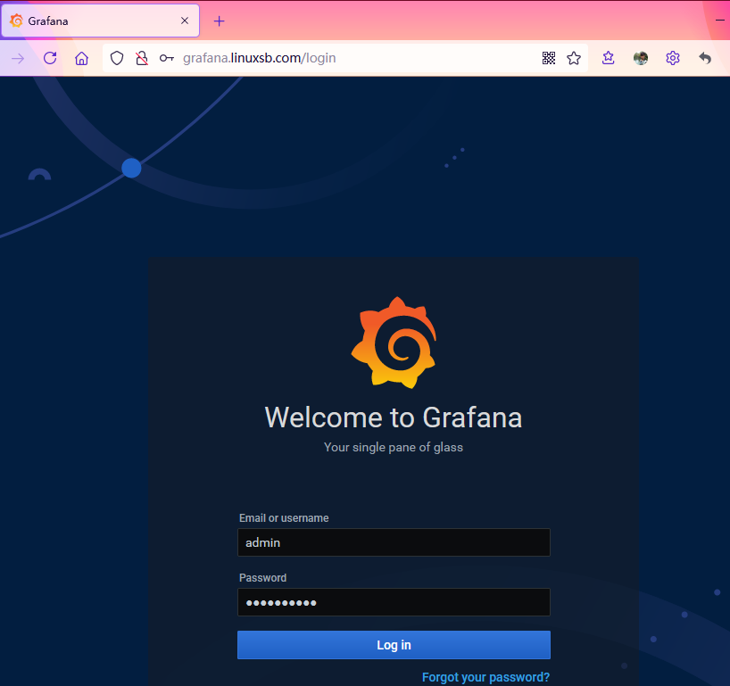Click the Grafana logo on login panel

[394, 343]
